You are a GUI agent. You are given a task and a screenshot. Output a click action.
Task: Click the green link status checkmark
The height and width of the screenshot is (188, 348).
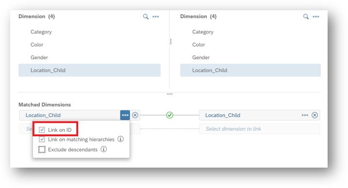tap(169, 115)
